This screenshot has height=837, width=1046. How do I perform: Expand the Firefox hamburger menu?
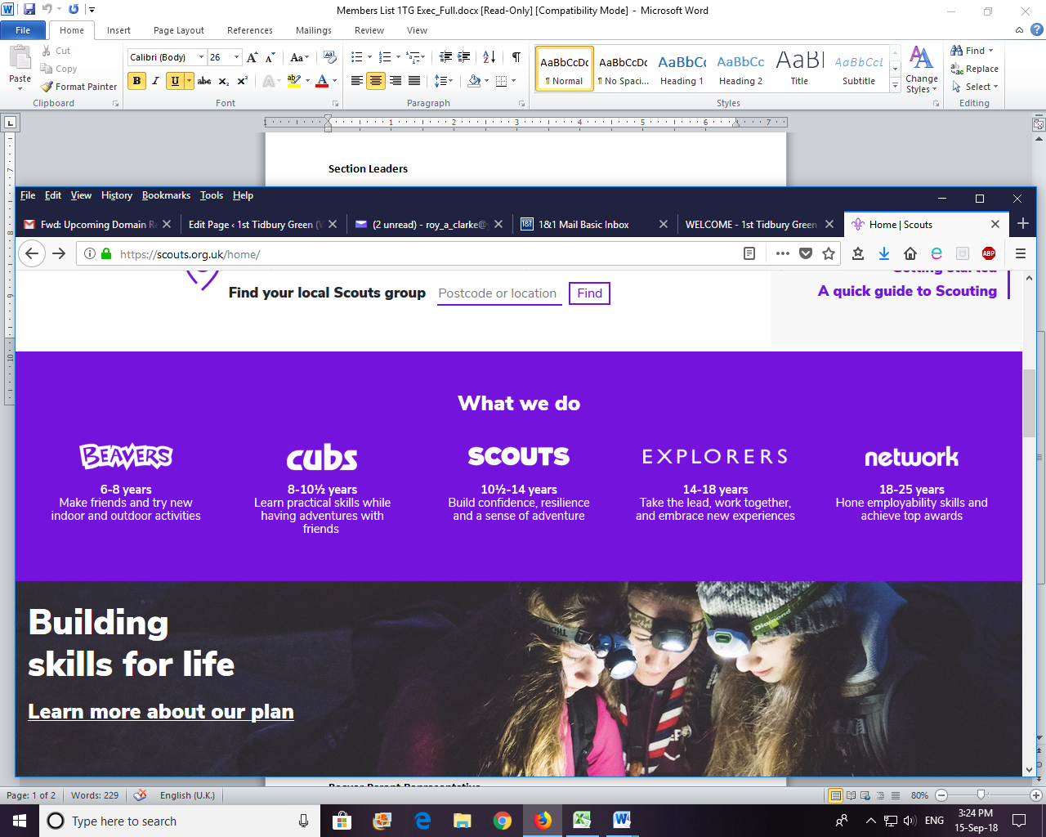(1020, 253)
